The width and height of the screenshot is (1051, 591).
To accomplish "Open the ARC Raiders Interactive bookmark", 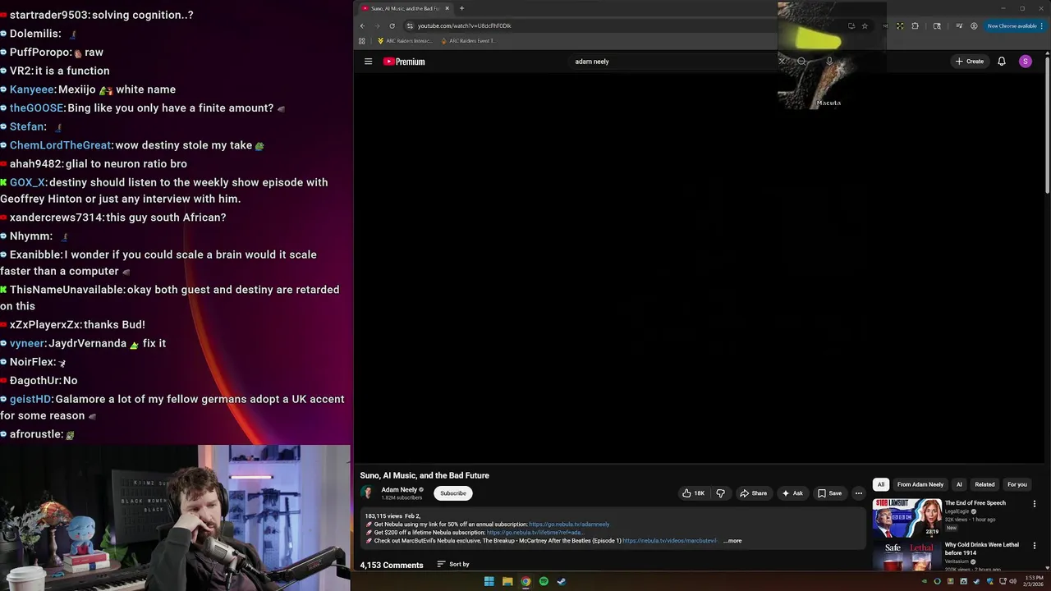I will [x=404, y=41].
